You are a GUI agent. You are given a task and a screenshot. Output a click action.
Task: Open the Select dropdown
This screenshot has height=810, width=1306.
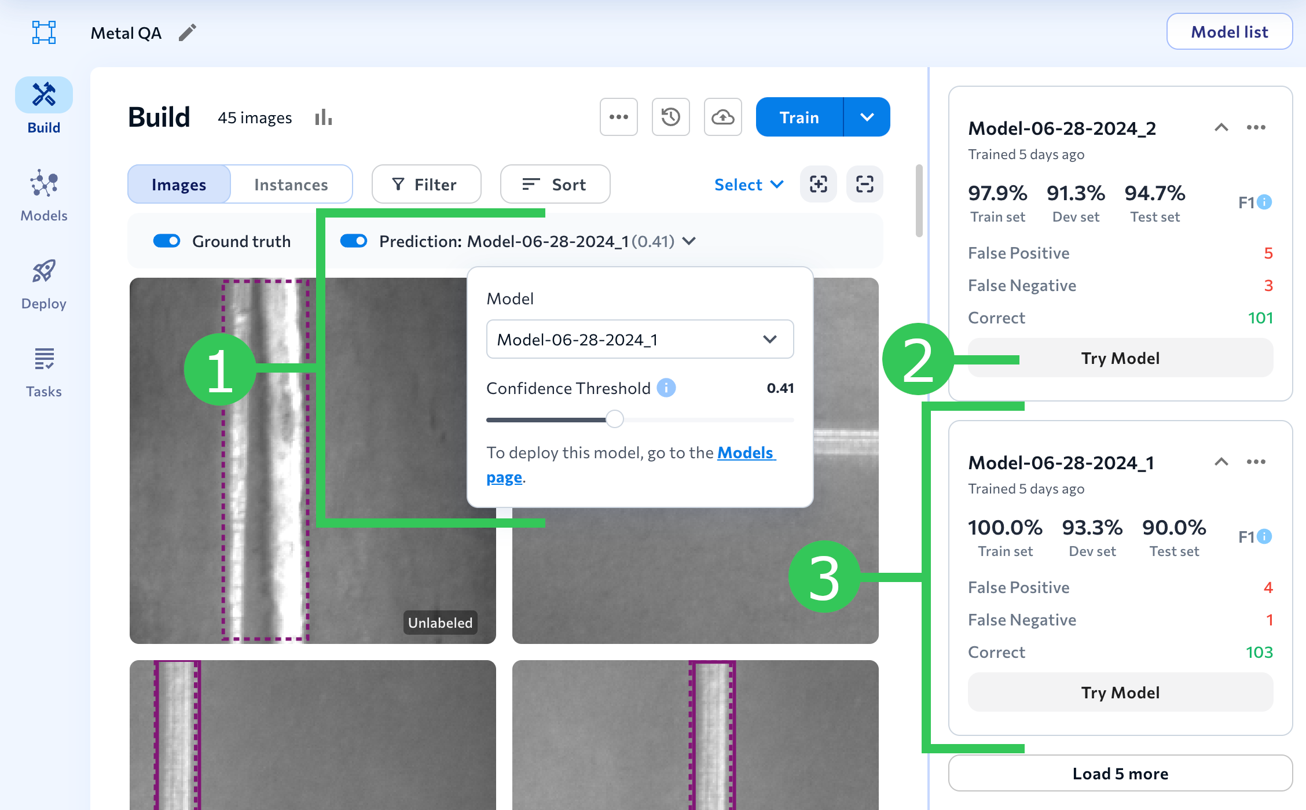(749, 185)
